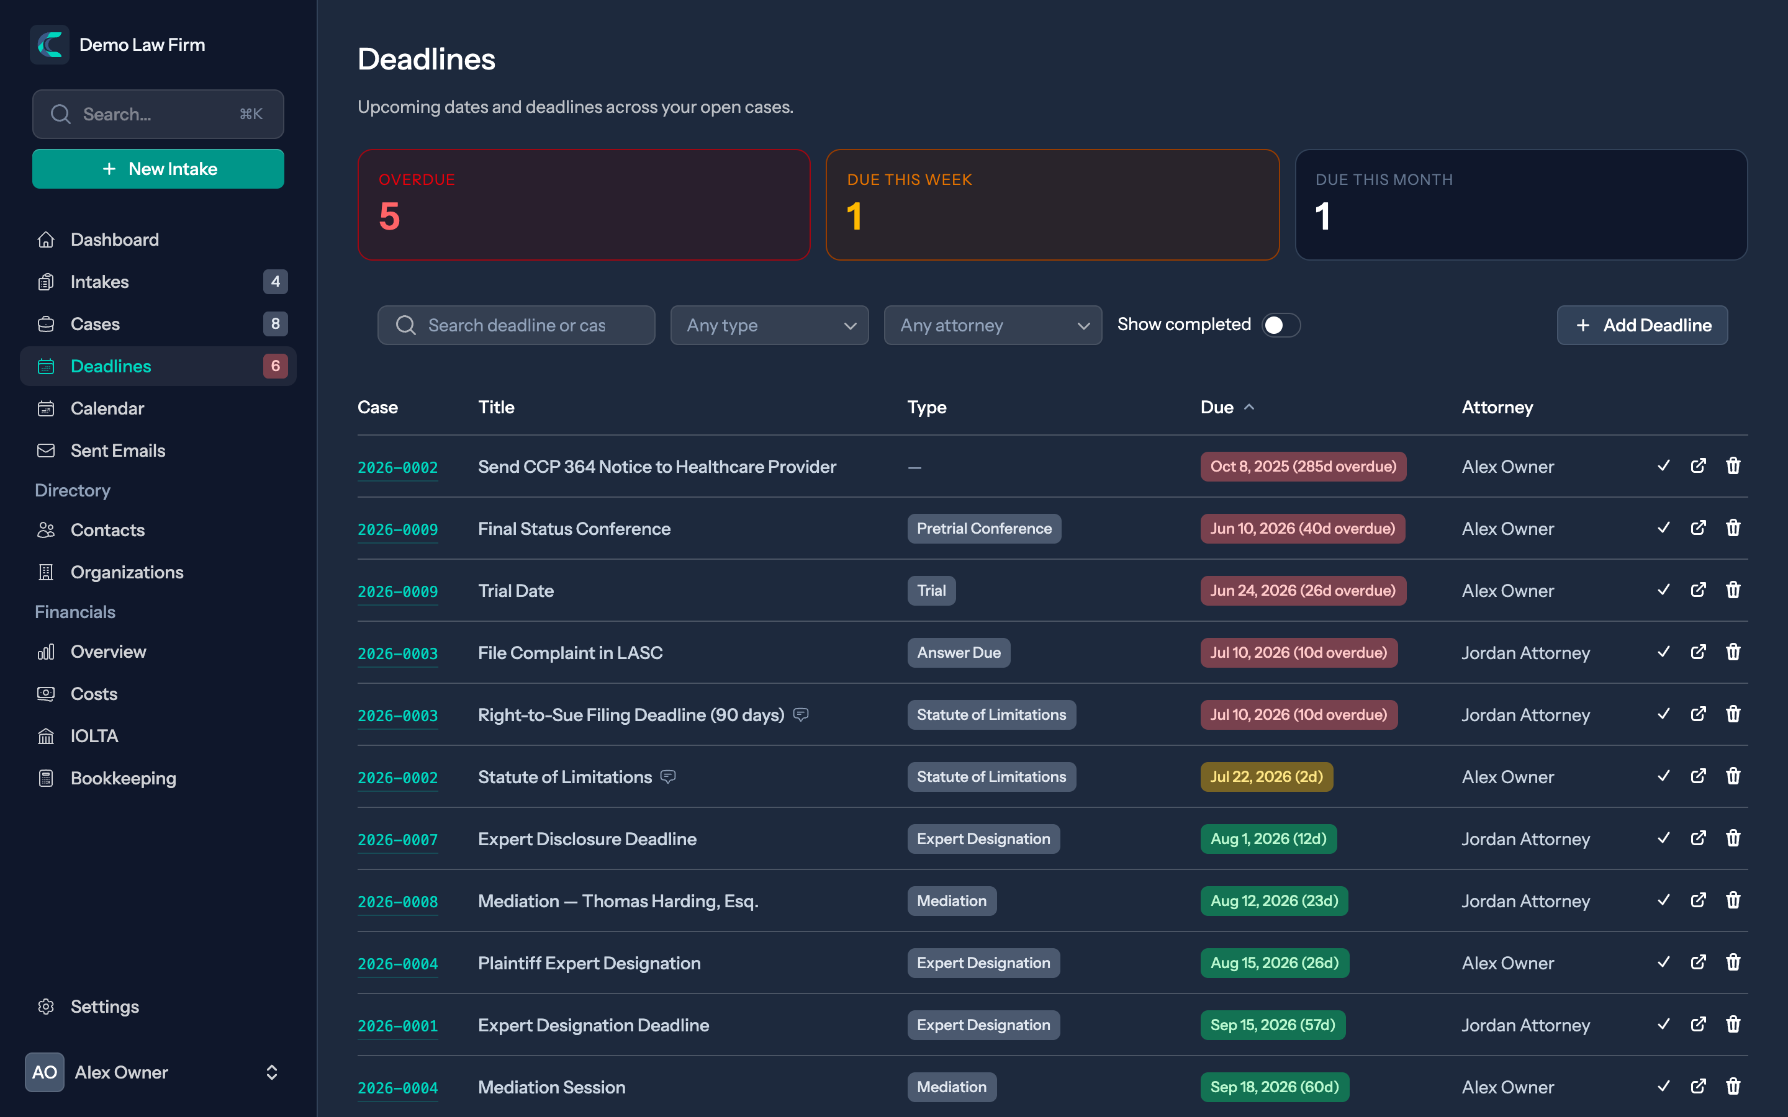Select Deadlines in the sidebar
The width and height of the screenshot is (1788, 1117).
(158, 366)
